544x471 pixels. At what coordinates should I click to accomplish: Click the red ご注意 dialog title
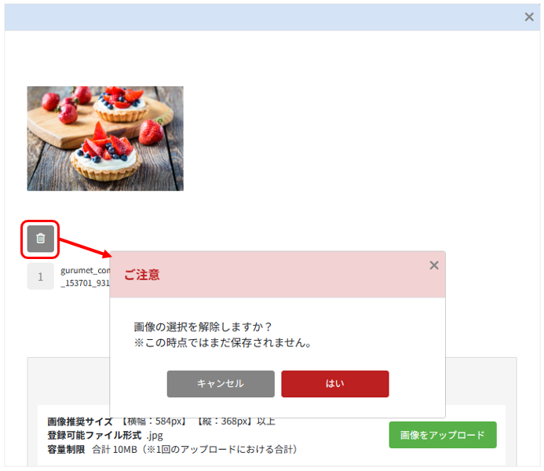coord(142,275)
